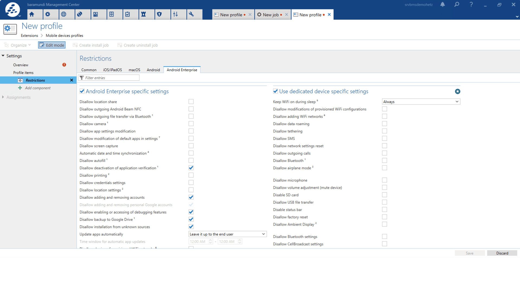Collapse the Settings tree node
Screen dimensions: 520x292
click(x=3, y=56)
